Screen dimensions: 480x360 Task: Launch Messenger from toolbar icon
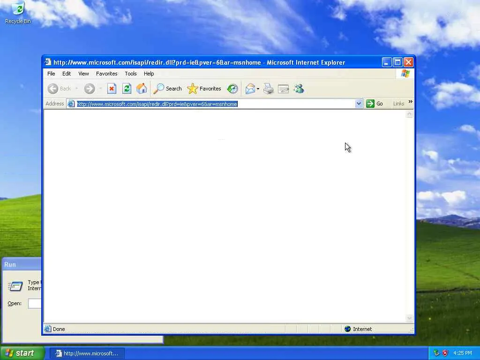pos(299,89)
